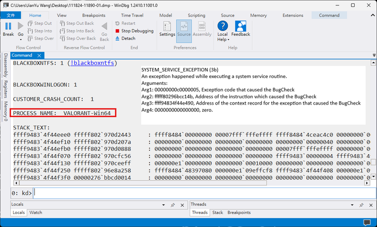Click Step Over Back
Image resolution: width=377 pixels, height=227 pixels.
coord(78,39)
